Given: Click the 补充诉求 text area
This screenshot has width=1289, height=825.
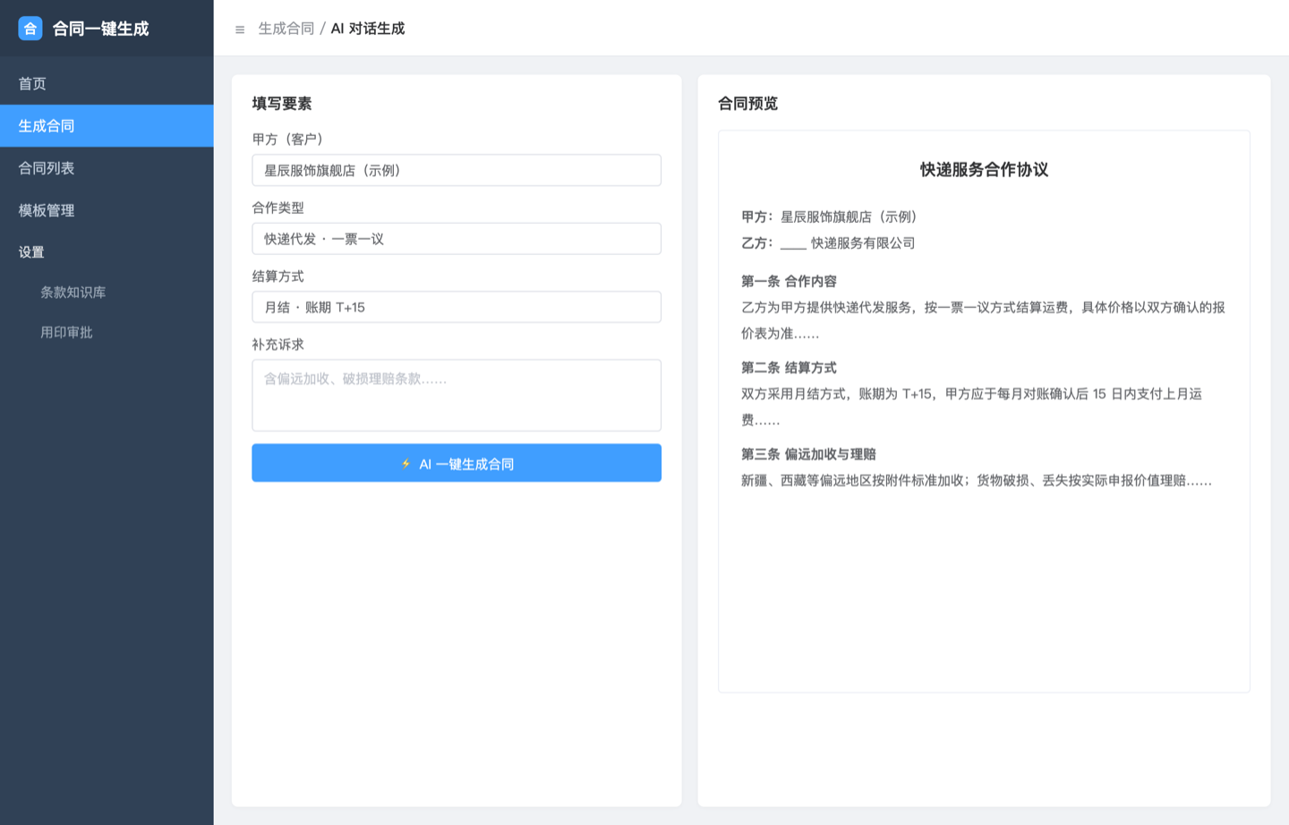Looking at the screenshot, I should click(457, 395).
